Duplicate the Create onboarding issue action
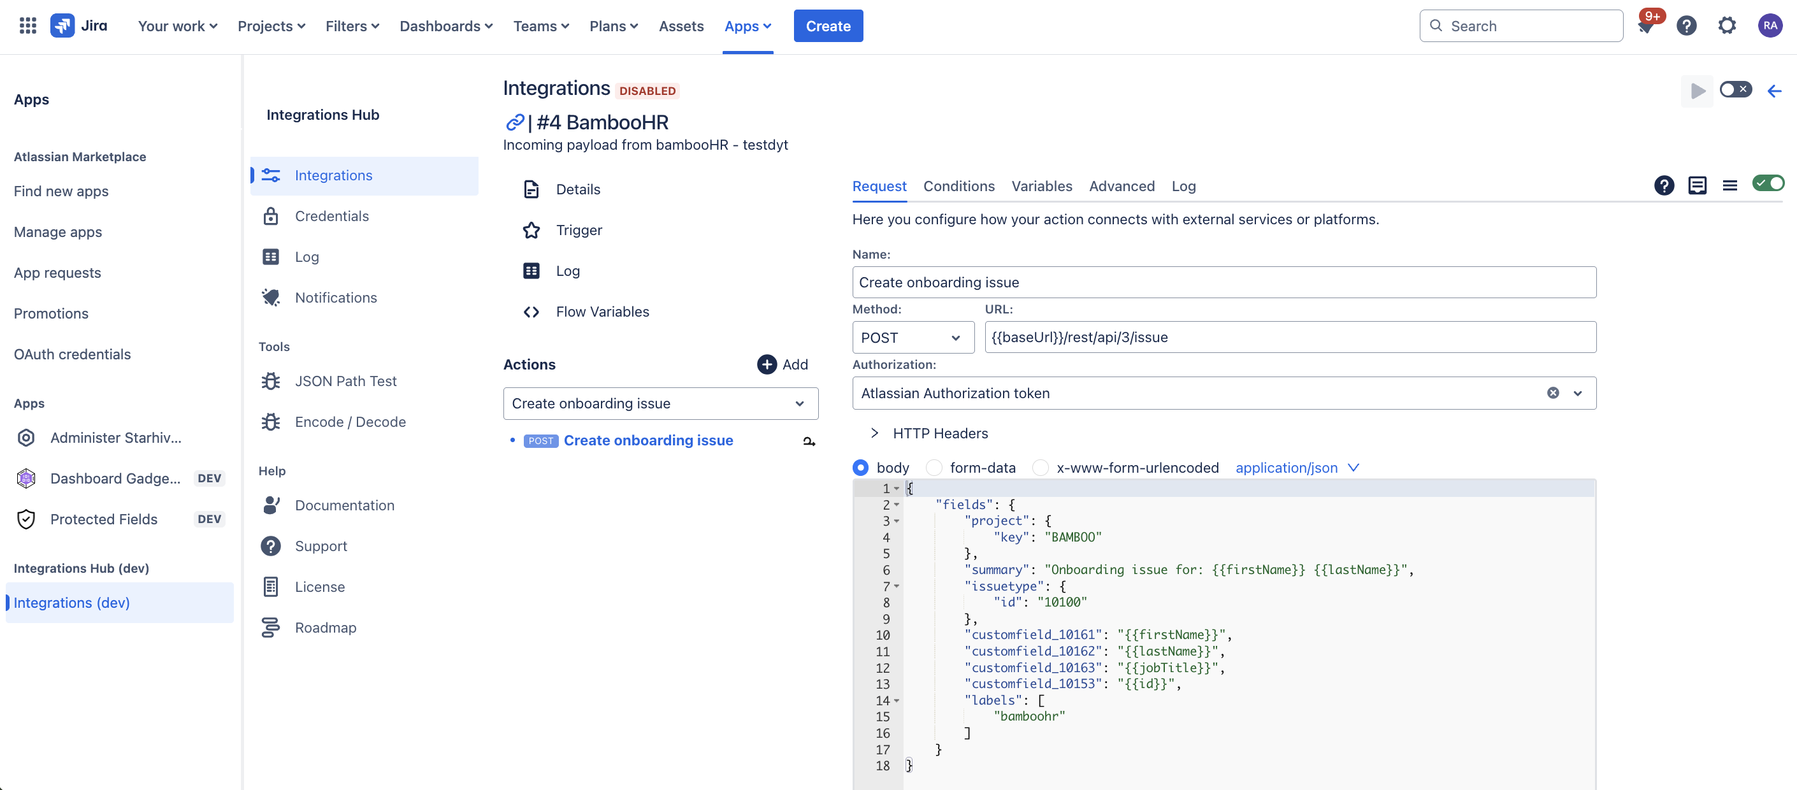The height and width of the screenshot is (790, 1797). pyautogui.click(x=808, y=441)
